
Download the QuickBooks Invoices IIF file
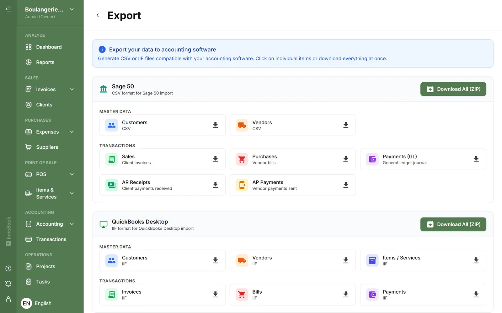(x=215, y=295)
